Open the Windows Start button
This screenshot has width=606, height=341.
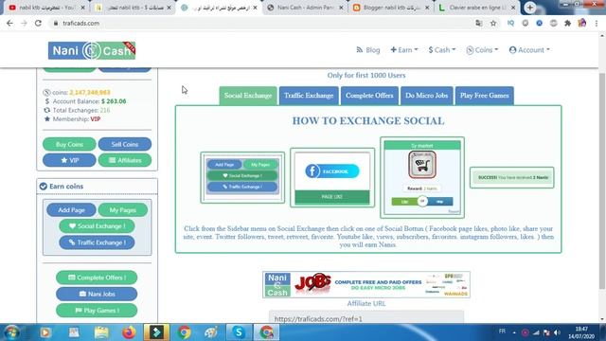coord(12,332)
